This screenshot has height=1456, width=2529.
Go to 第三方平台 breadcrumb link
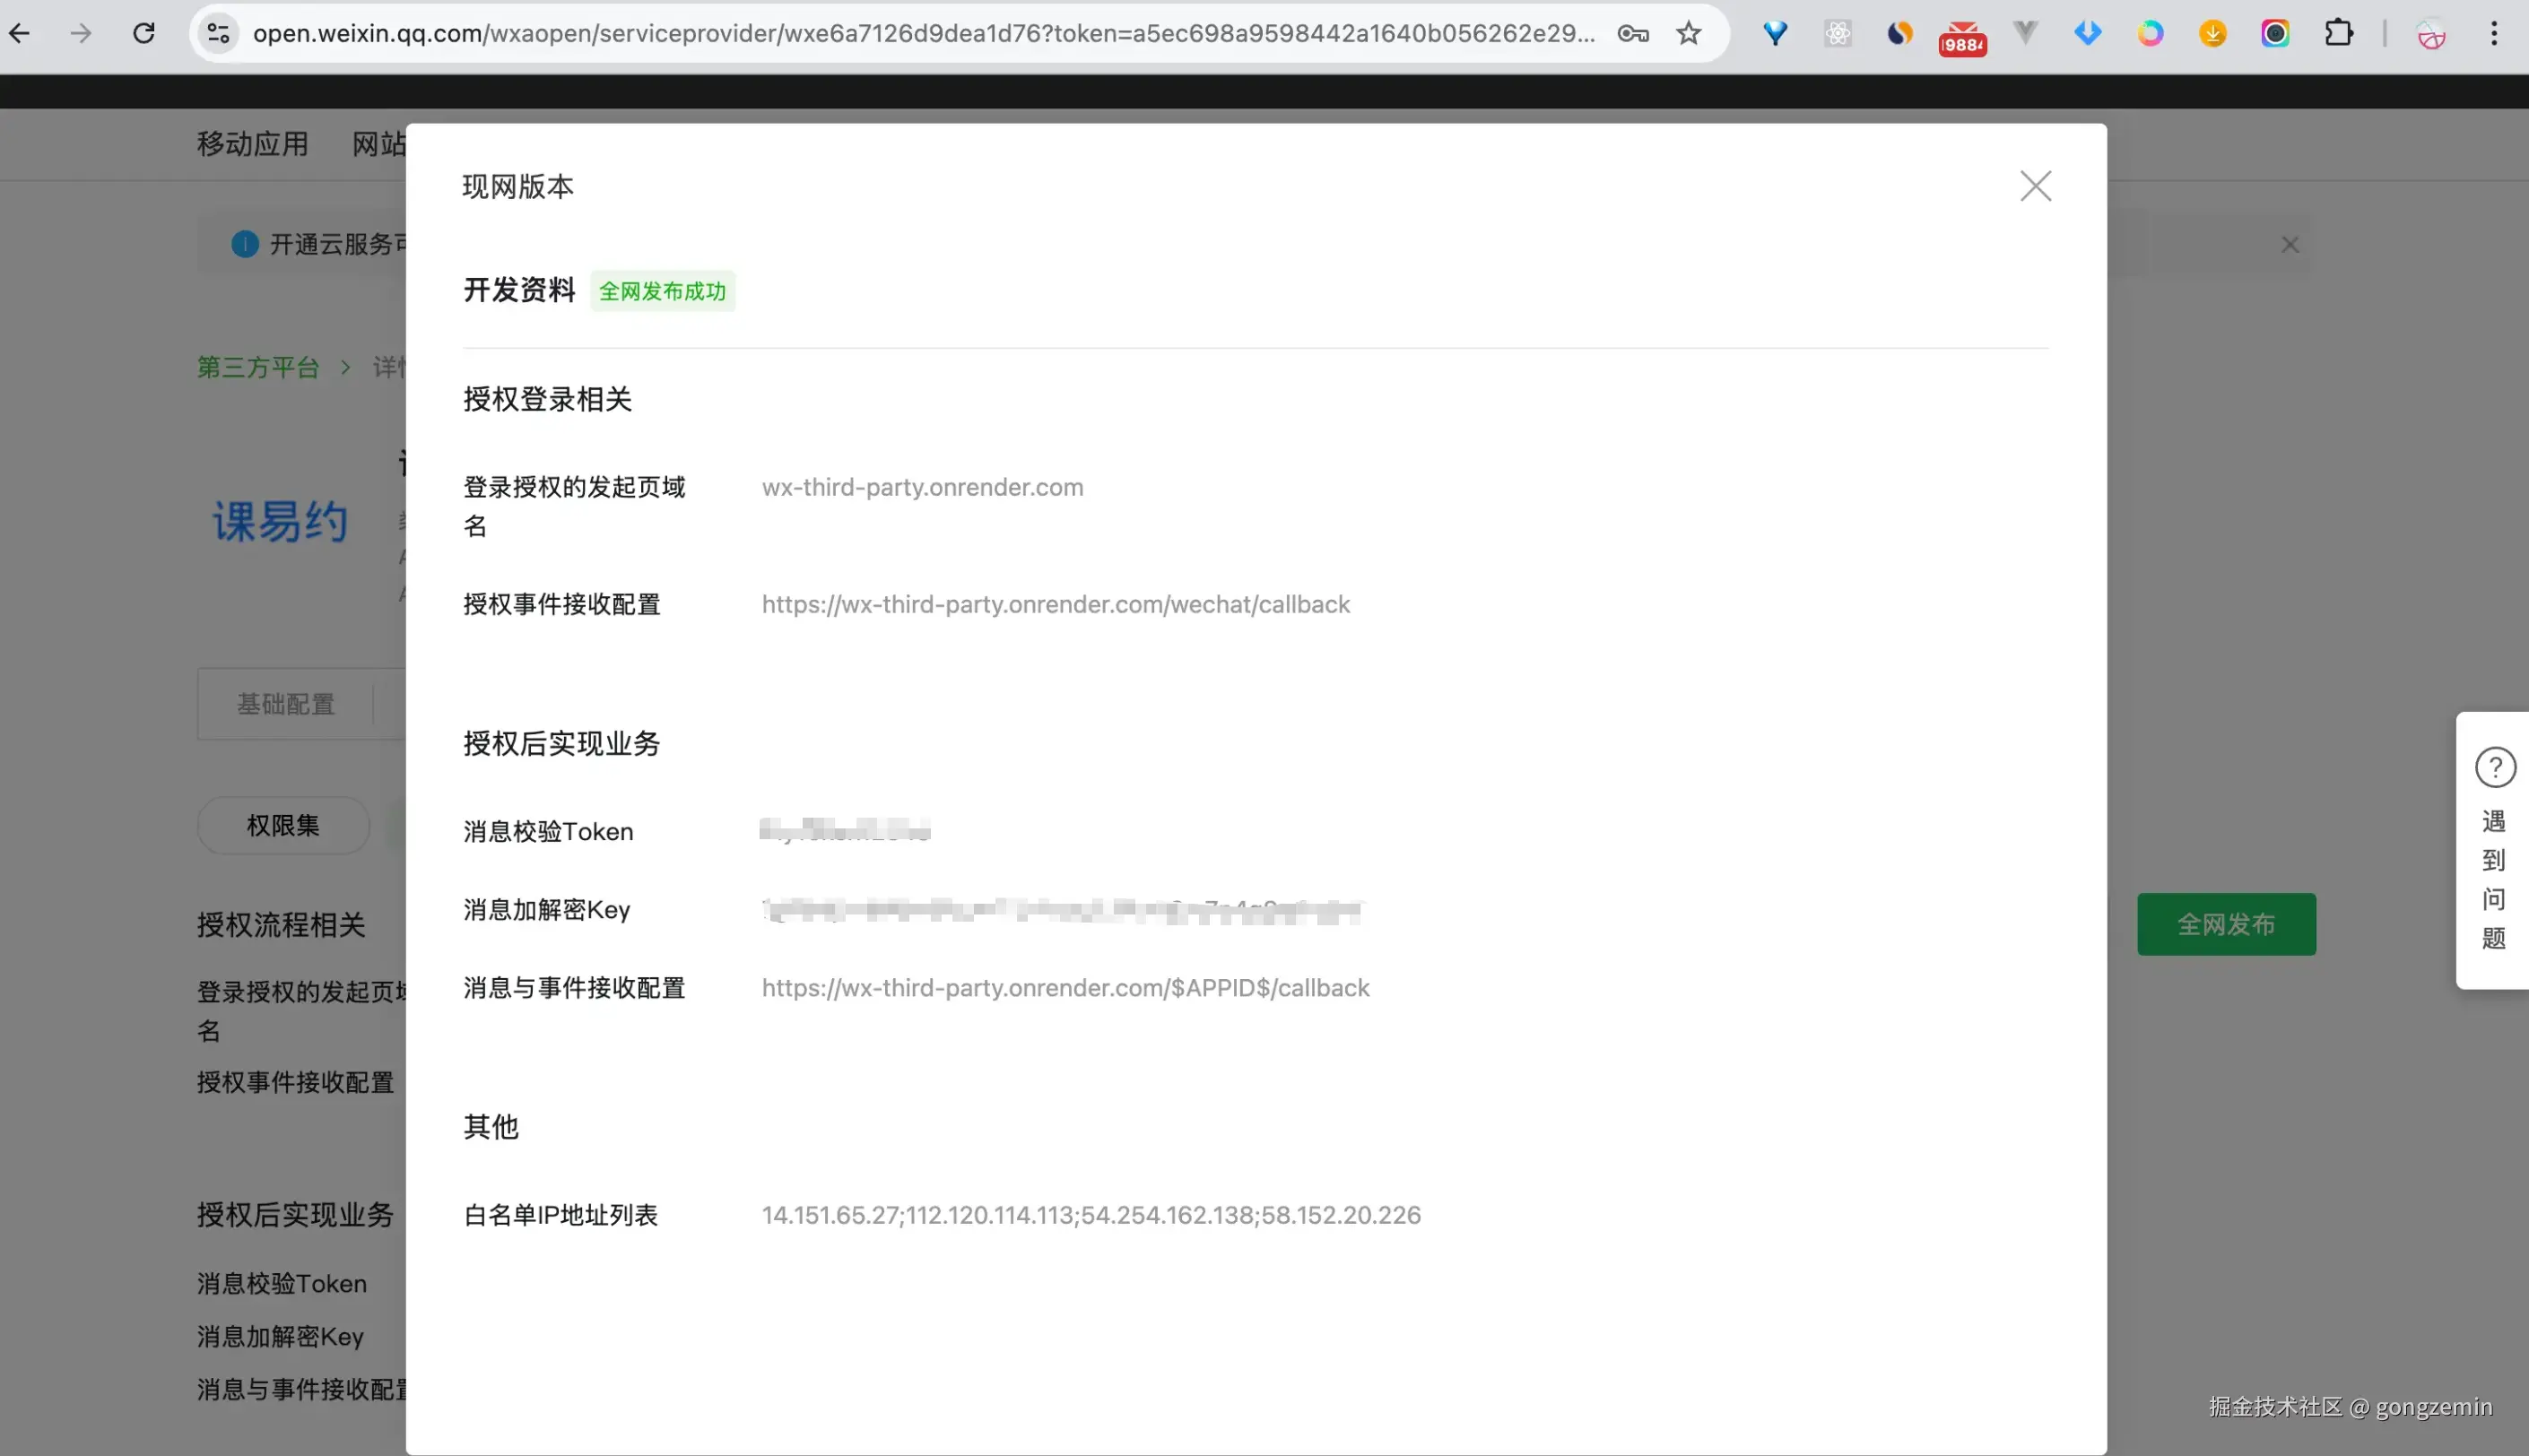tap(258, 367)
